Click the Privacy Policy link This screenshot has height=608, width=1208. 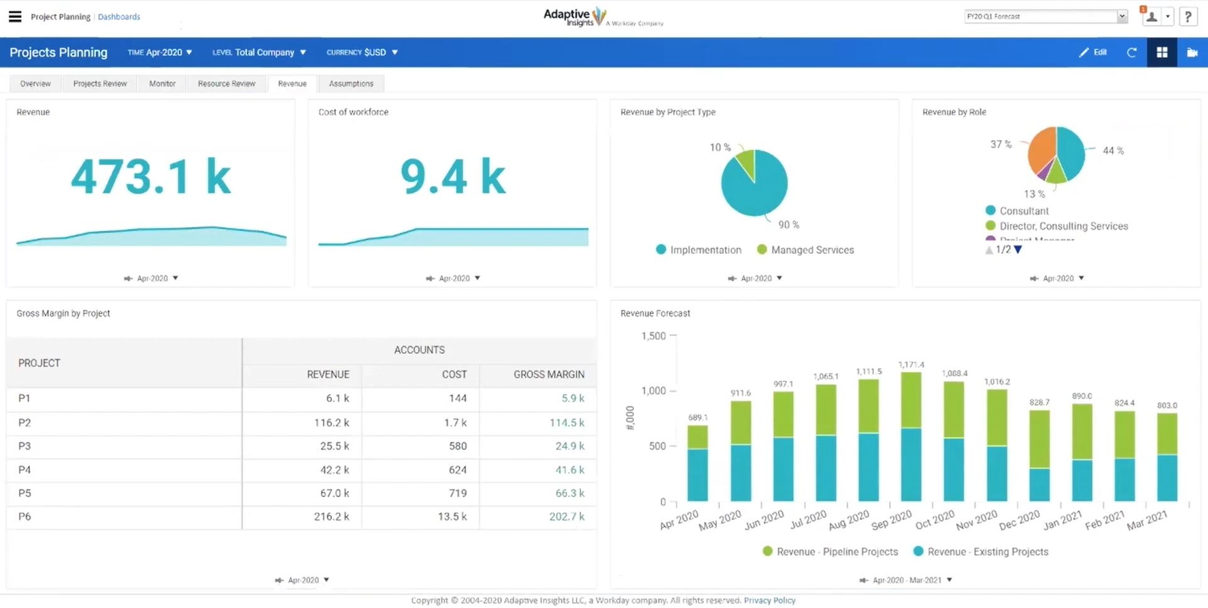click(769, 600)
